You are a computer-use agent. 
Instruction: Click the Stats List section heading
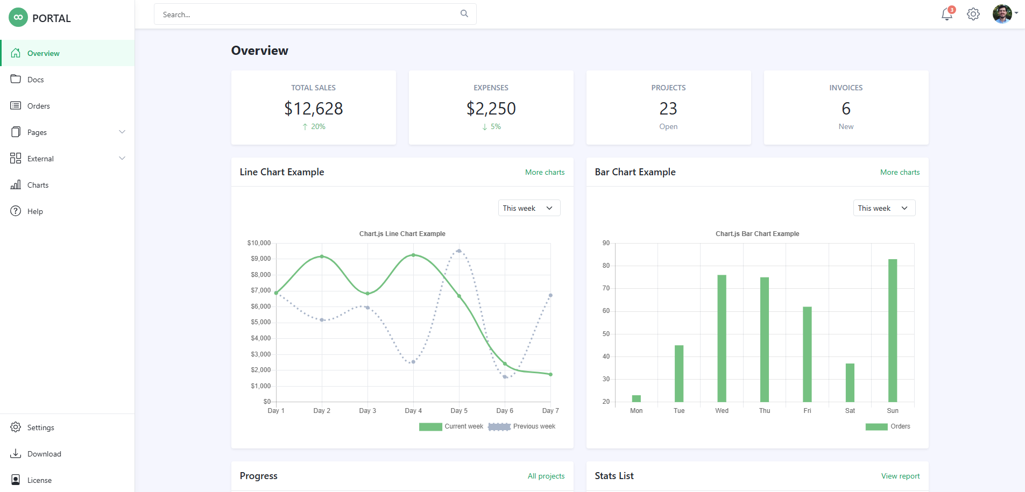click(614, 476)
